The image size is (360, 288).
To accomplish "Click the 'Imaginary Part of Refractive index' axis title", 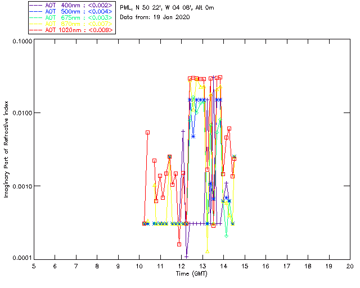I will (6, 149).
